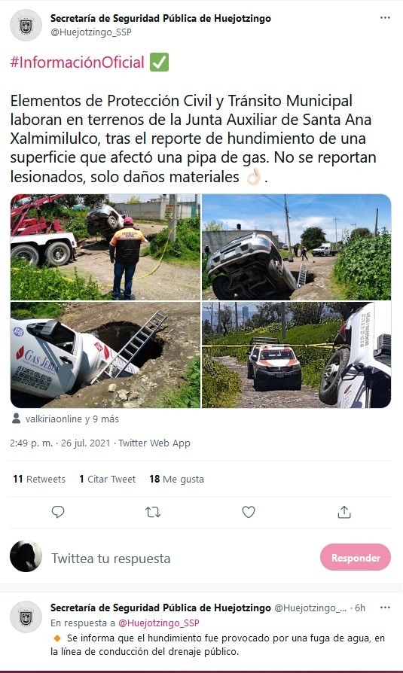Retweet using the retweet arrows icon
403x673 pixels.
[153, 512]
